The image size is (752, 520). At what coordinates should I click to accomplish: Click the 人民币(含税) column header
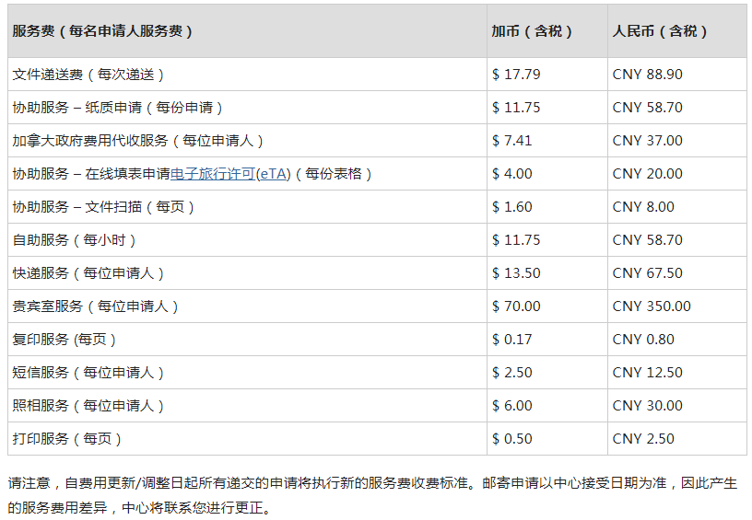(660, 31)
